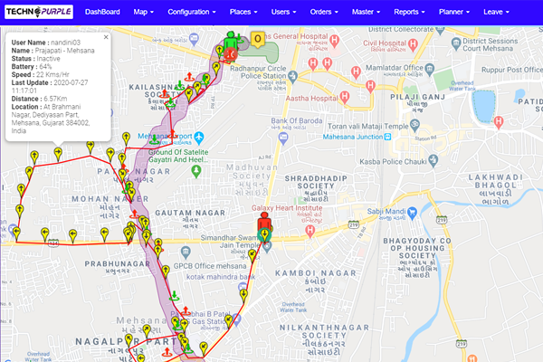Click the PILAJI GANJ area label
The width and height of the screenshot is (543, 362).
(x=417, y=97)
